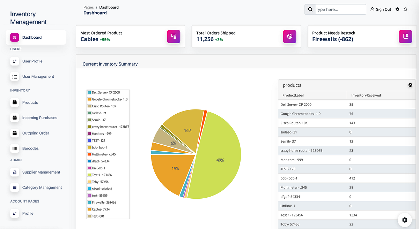Click the Most Ordered Product card icon
This screenshot has width=419, height=229.
pos(174,36)
